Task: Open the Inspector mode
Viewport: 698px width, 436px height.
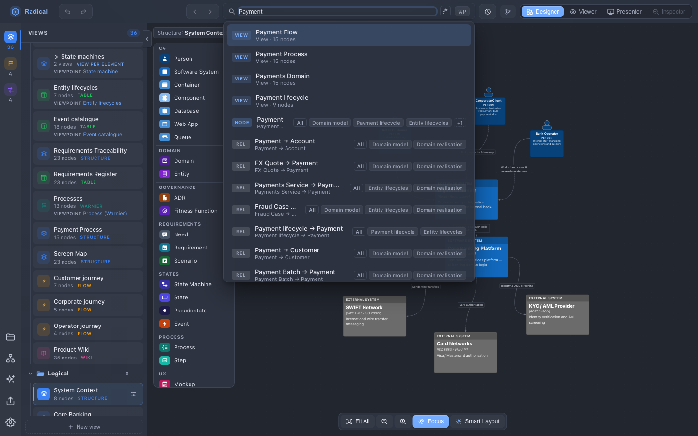Action: [669, 12]
